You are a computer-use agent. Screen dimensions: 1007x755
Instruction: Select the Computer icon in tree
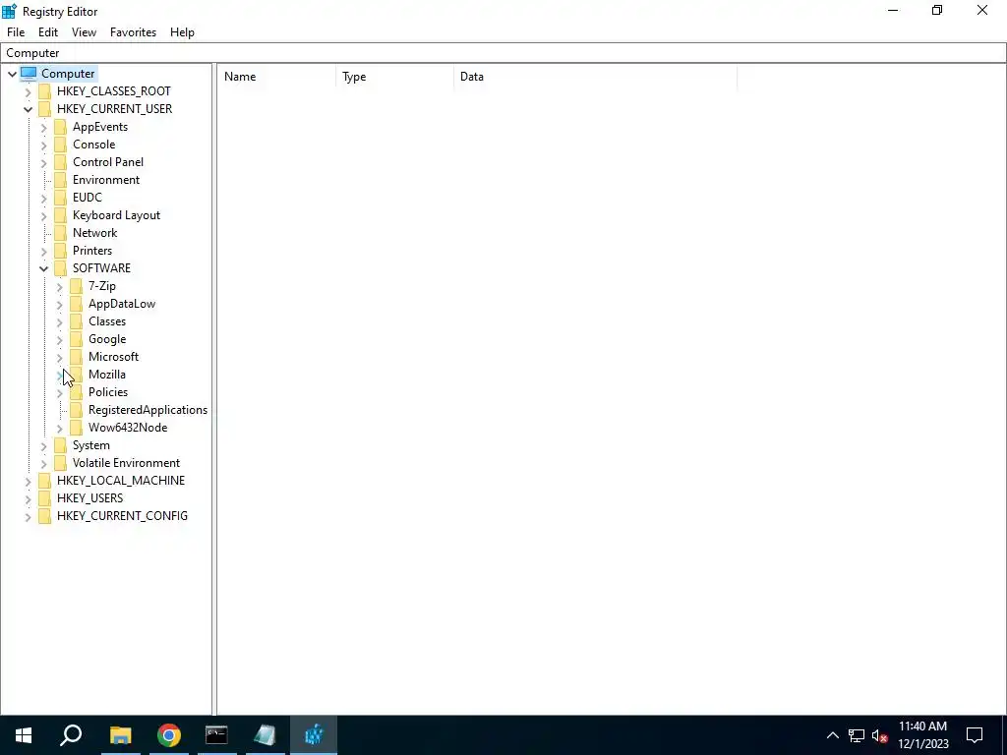tap(29, 73)
